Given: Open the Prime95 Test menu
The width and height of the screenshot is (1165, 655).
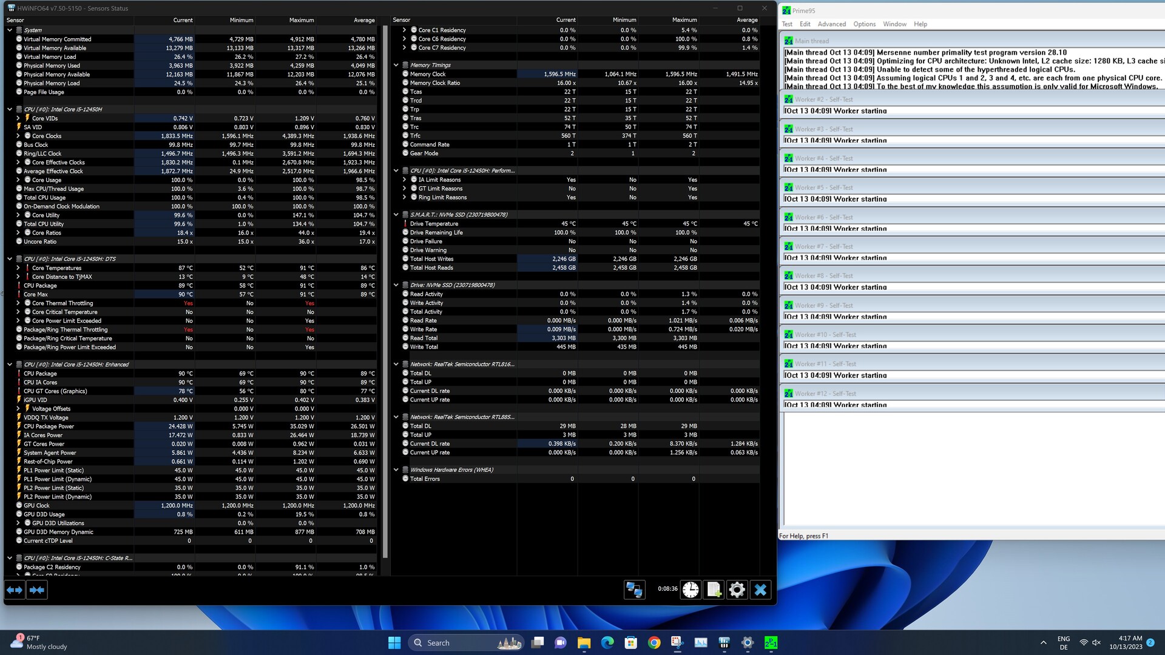Looking at the screenshot, I should point(787,24).
